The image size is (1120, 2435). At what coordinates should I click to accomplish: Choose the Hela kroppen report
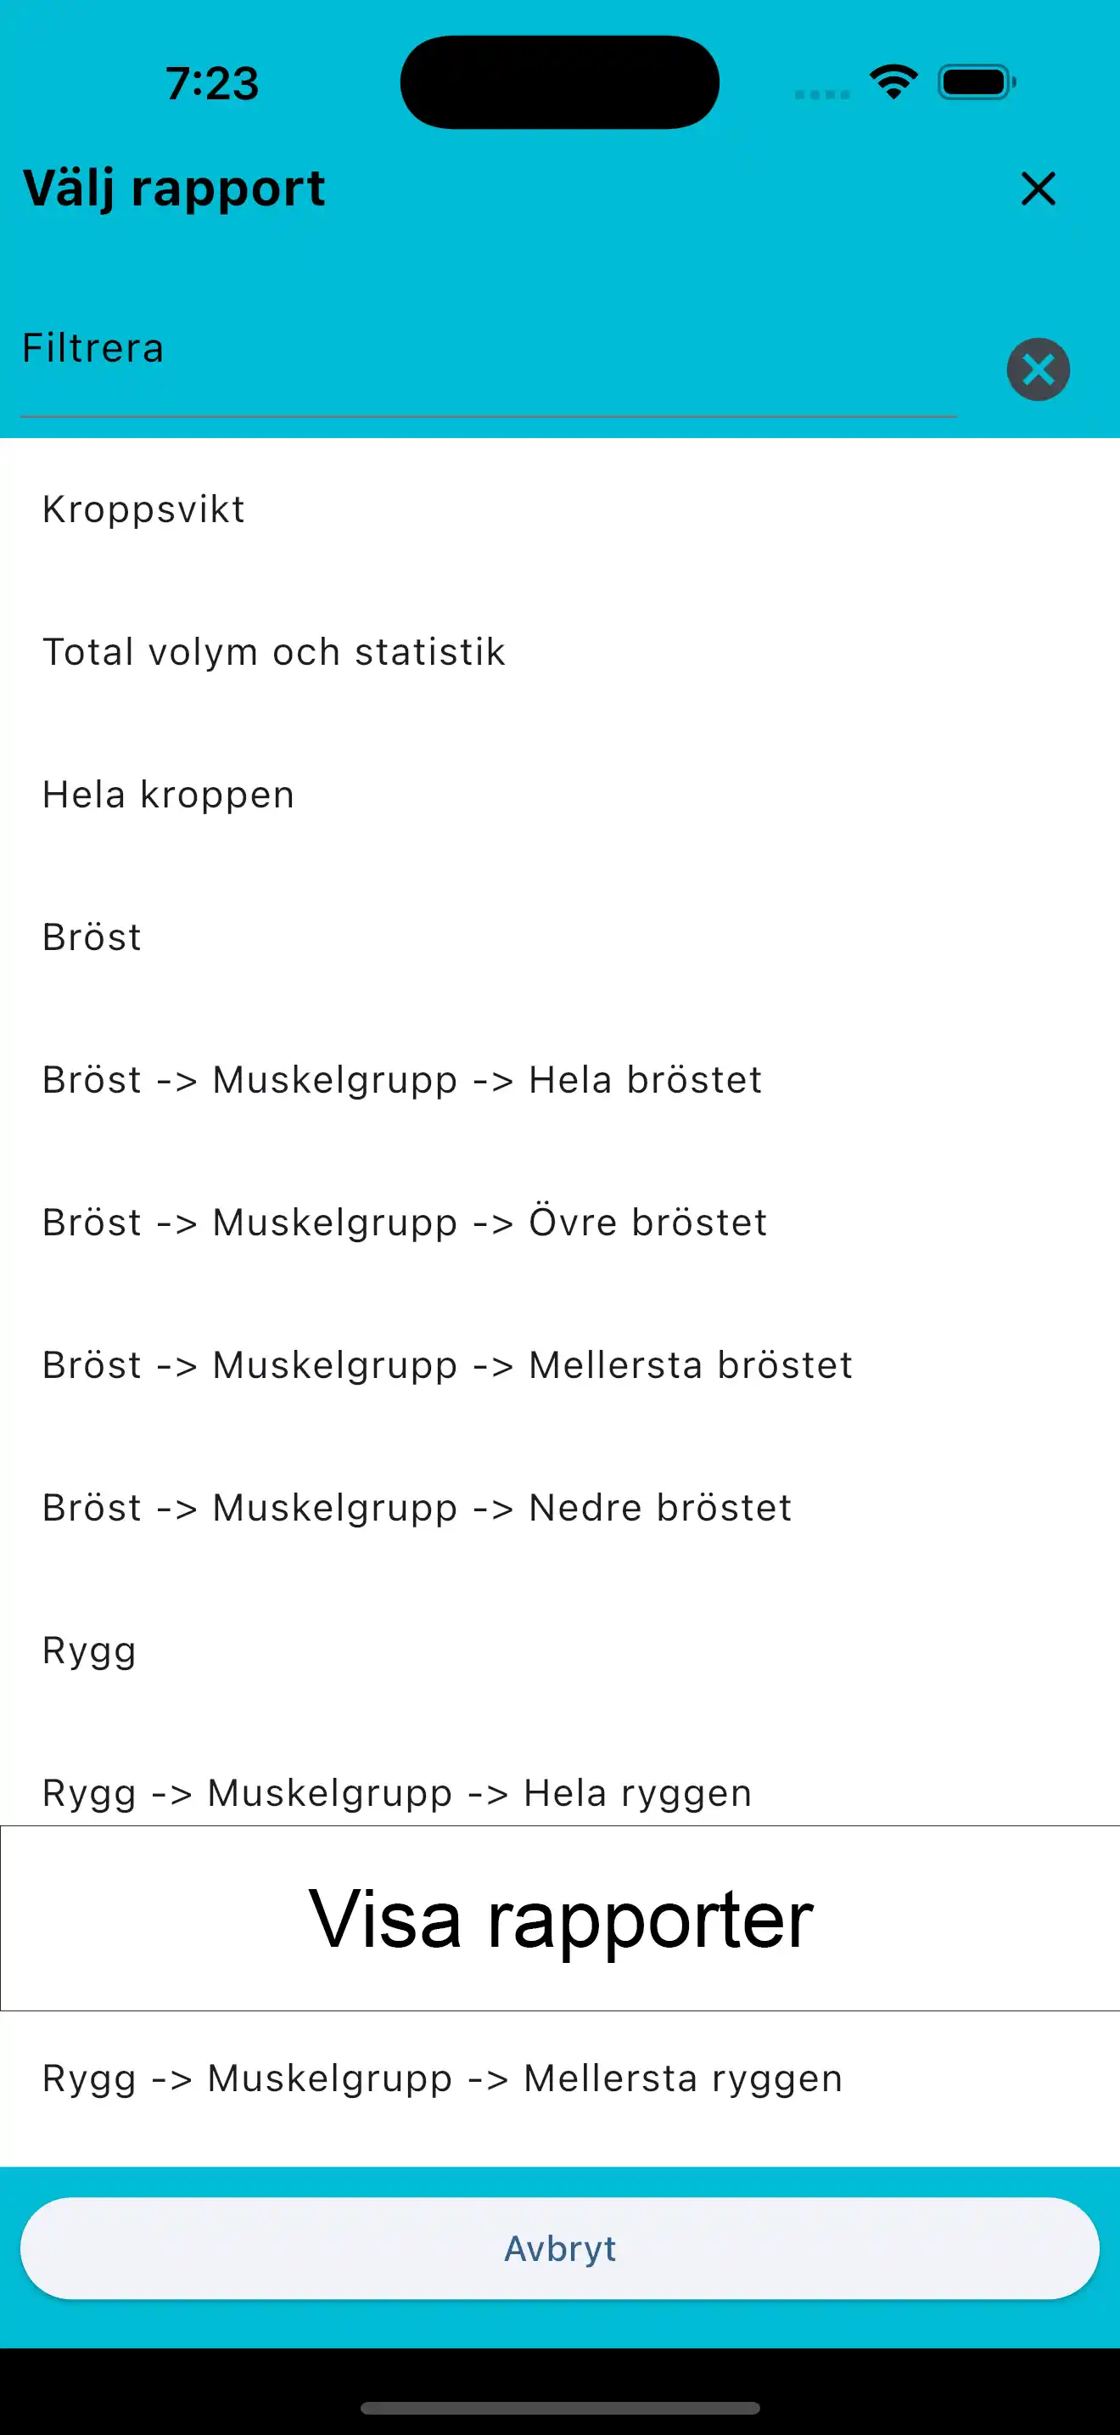pyautogui.click(x=169, y=794)
